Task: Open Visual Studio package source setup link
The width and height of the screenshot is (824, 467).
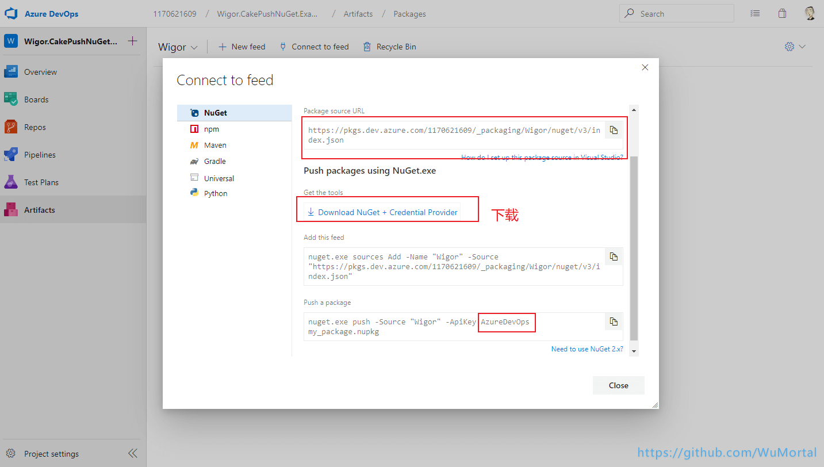Action: [542, 157]
